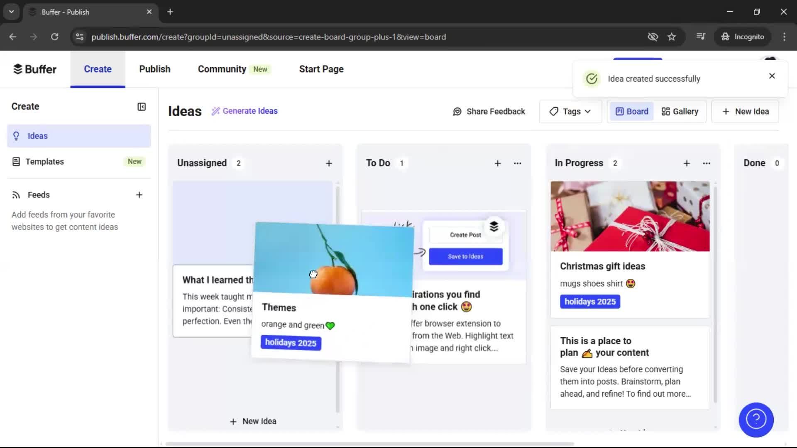Open the help bubble in bottom corner
Viewport: 797px width, 448px height.
[756, 420]
